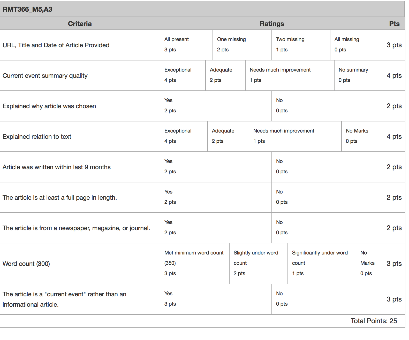Image resolution: width=409 pixels, height=340 pixels.
Task: Select 'All missing' 0 pts rating
Action: [357, 45]
